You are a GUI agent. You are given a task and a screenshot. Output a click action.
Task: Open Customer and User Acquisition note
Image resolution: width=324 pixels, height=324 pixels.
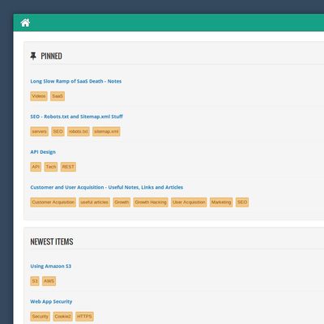(107, 187)
